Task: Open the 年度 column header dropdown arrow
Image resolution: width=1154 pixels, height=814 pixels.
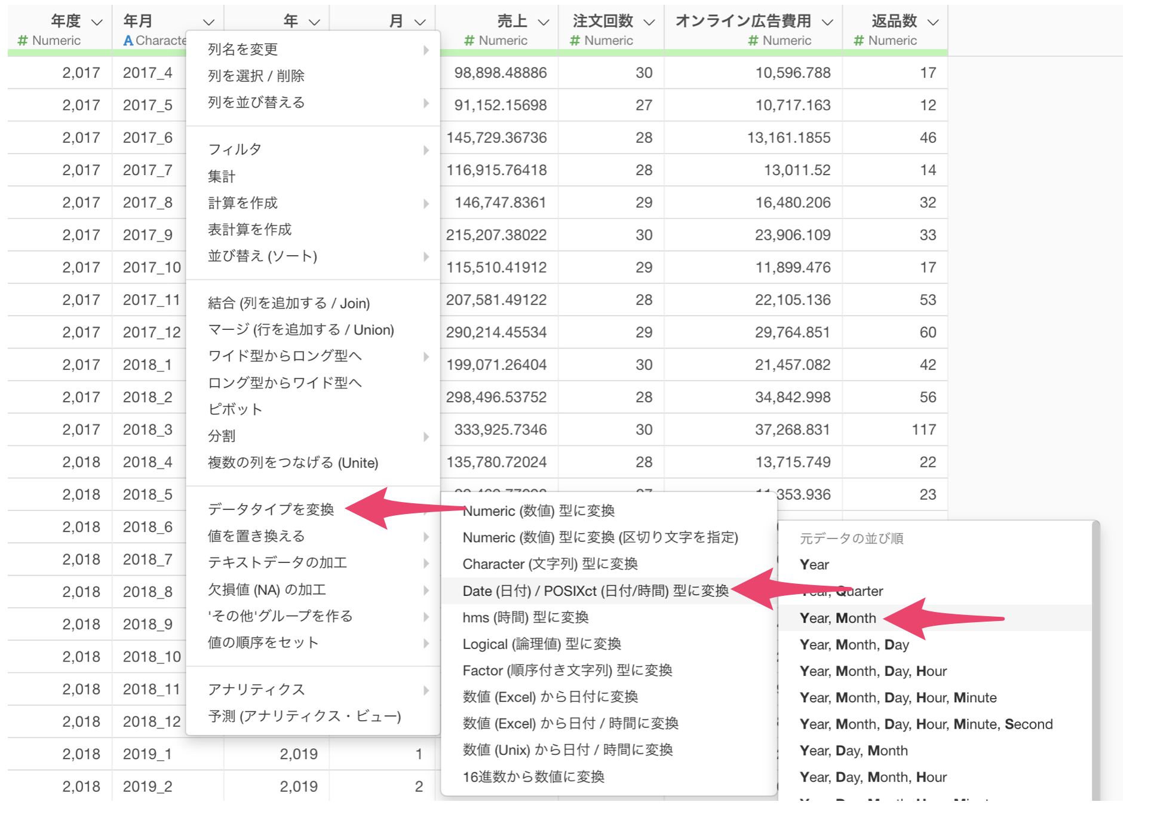Action: pos(97,23)
